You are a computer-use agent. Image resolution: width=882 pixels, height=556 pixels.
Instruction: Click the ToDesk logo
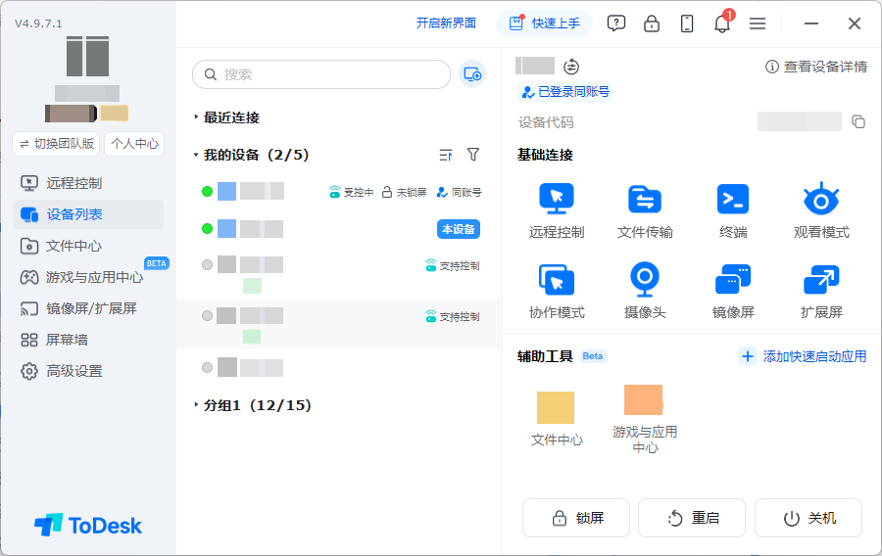pyautogui.click(x=88, y=525)
